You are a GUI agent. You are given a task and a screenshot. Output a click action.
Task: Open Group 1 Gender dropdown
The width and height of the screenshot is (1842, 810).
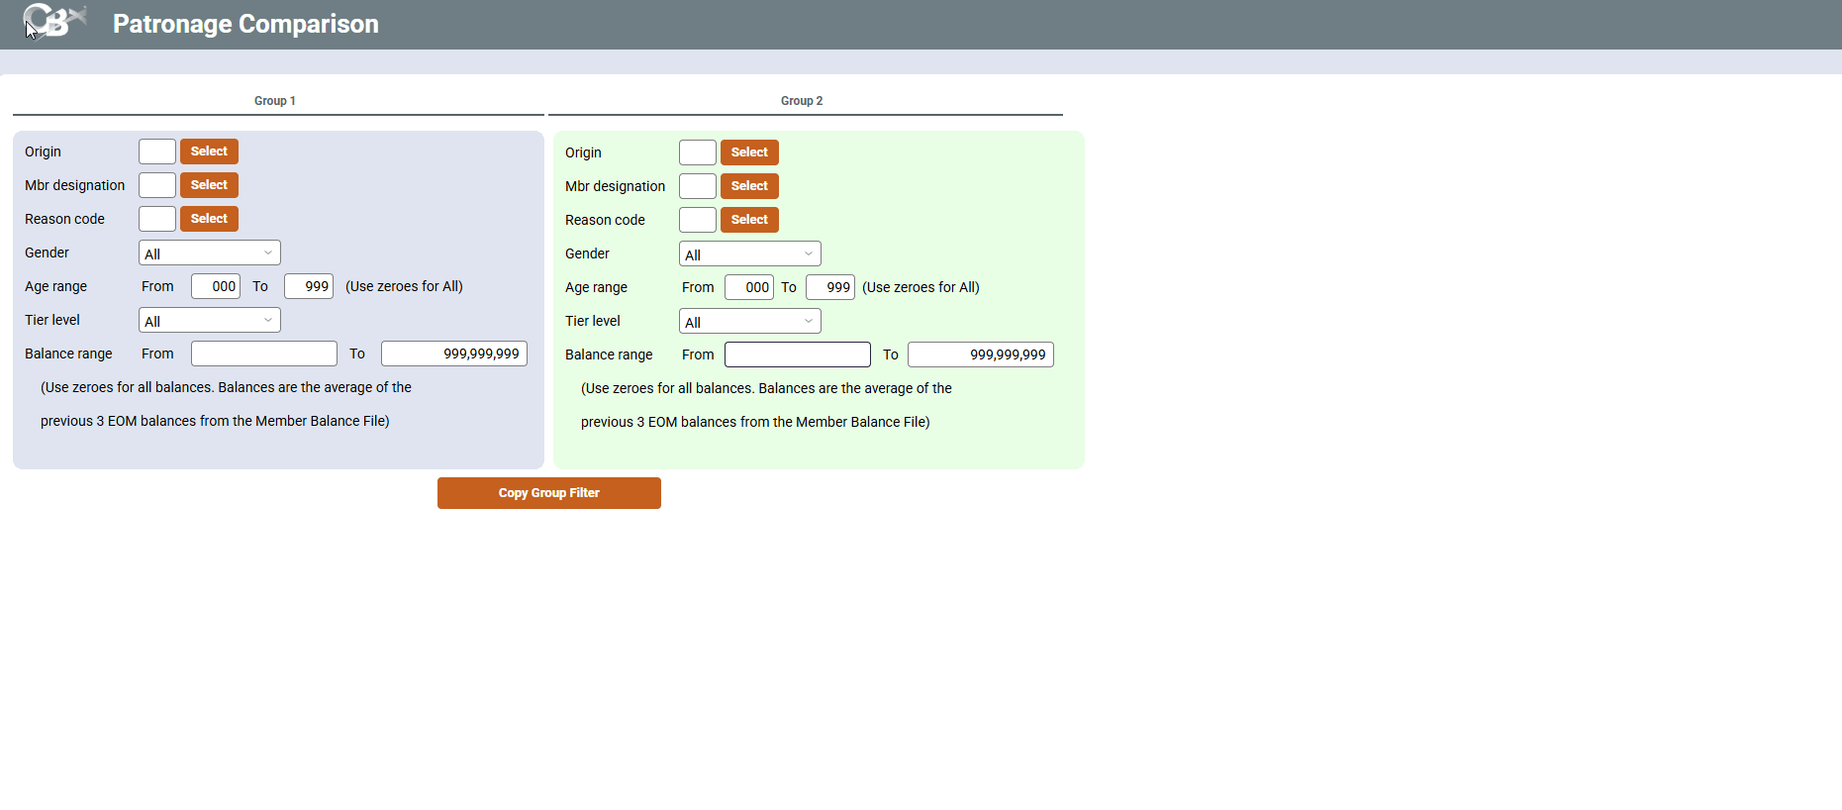point(210,253)
